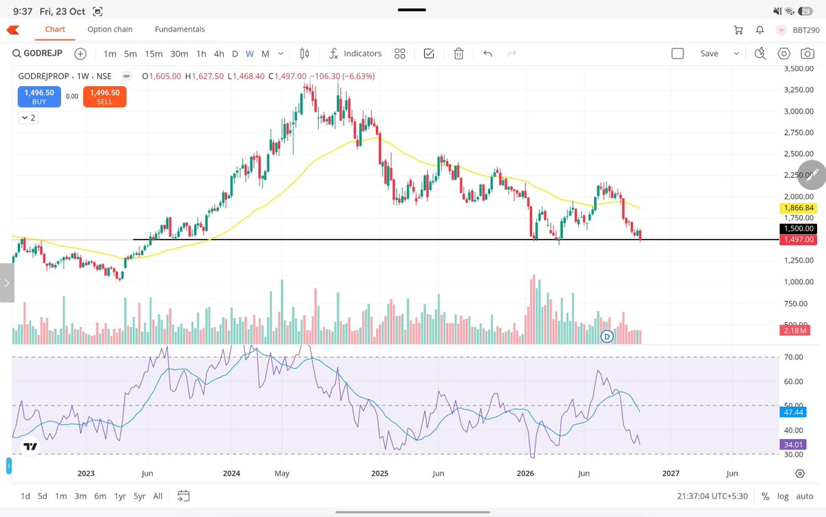Select the 15m timeframe
Screen dimensions: 826x517
(153, 54)
